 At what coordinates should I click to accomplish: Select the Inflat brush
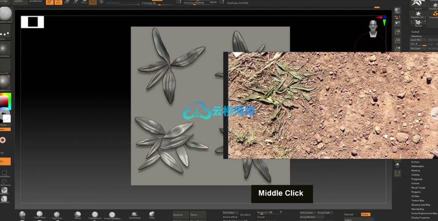coord(152,214)
